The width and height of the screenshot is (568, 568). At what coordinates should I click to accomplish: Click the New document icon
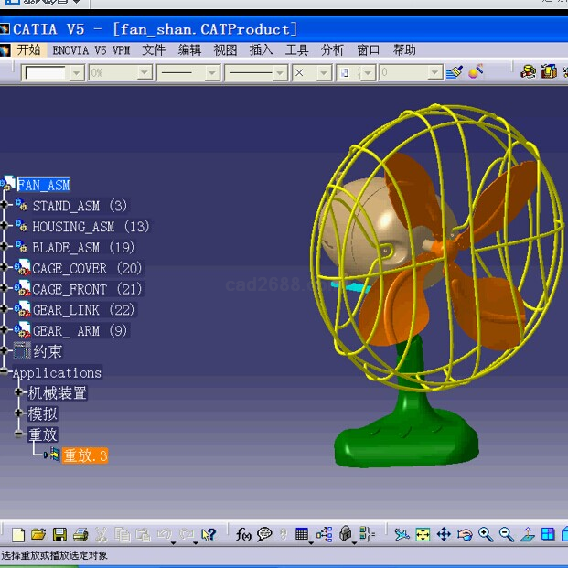point(17,534)
